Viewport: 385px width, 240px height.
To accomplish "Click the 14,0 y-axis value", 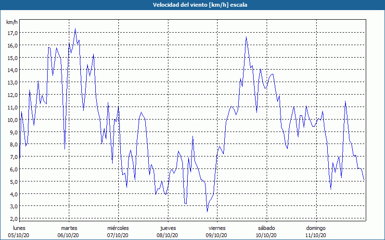I will 13,70.
